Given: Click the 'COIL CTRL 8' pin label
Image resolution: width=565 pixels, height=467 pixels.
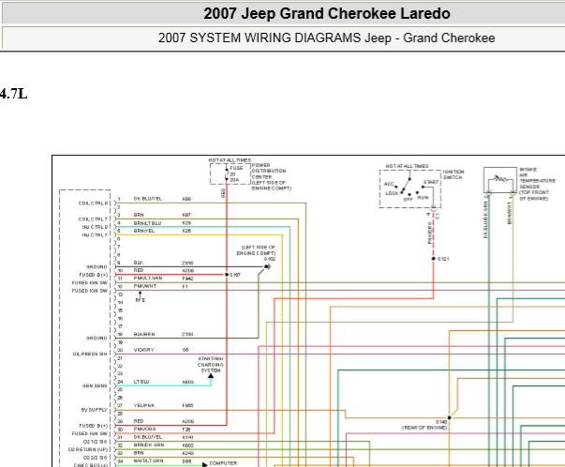Looking at the screenshot, I should pyautogui.click(x=93, y=203).
